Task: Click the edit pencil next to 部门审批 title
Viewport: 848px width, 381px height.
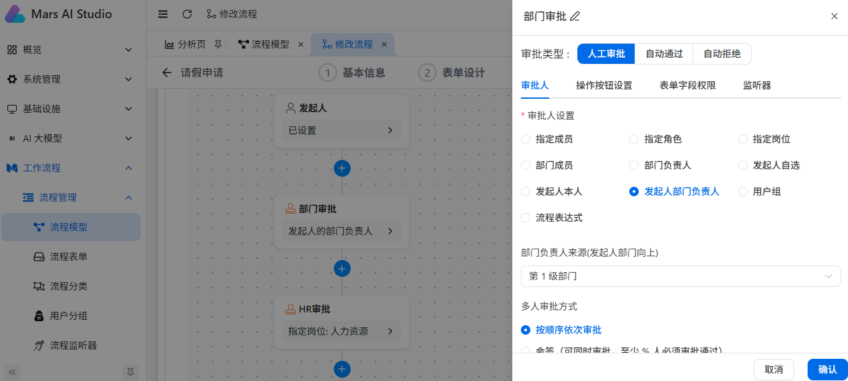Action: [x=575, y=17]
